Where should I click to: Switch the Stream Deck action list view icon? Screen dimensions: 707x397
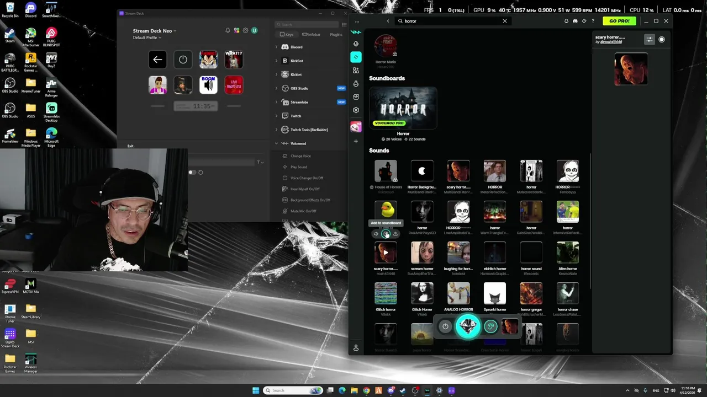[x=345, y=24]
